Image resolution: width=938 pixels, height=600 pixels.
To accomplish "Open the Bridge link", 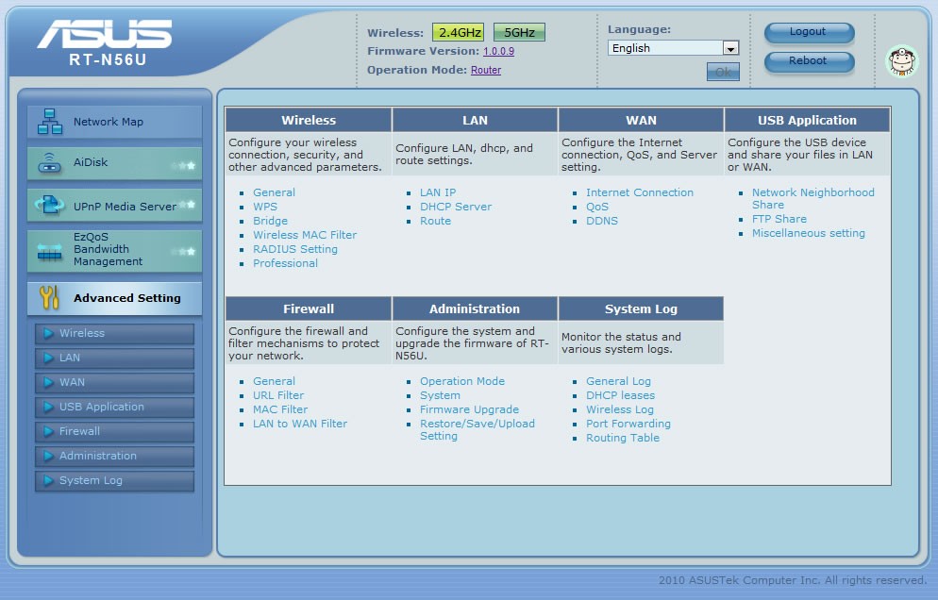I will [x=271, y=221].
